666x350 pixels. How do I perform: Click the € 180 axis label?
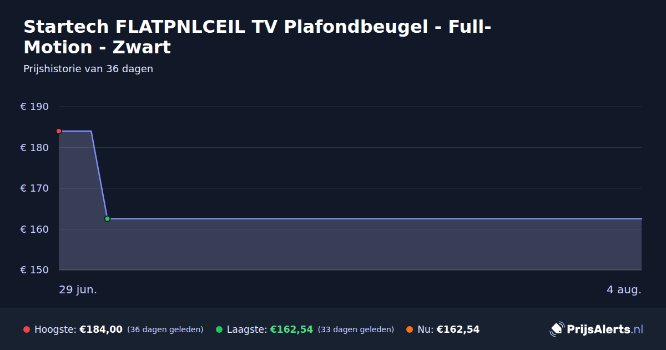pyautogui.click(x=35, y=148)
